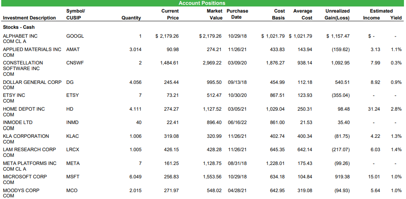Screen dimensions: 406x199
Task: Click the Unrealized Gain(Loss) column header
Action: 338,15
